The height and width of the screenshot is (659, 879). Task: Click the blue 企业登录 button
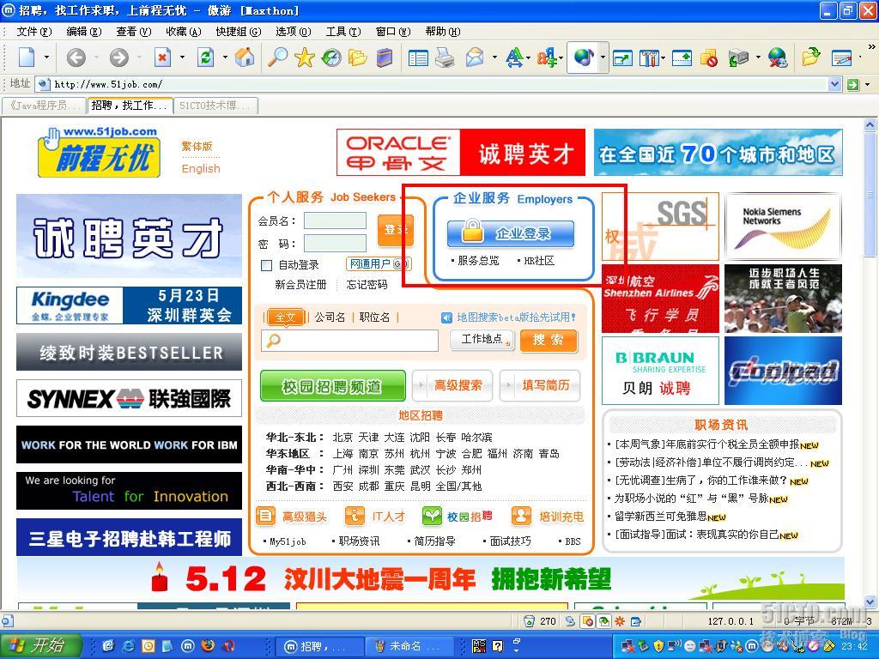(511, 233)
